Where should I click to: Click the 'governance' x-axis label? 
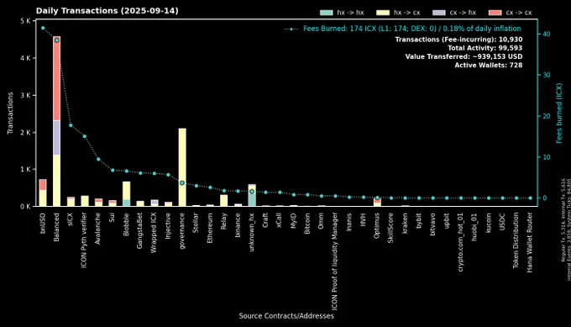pos(182,231)
